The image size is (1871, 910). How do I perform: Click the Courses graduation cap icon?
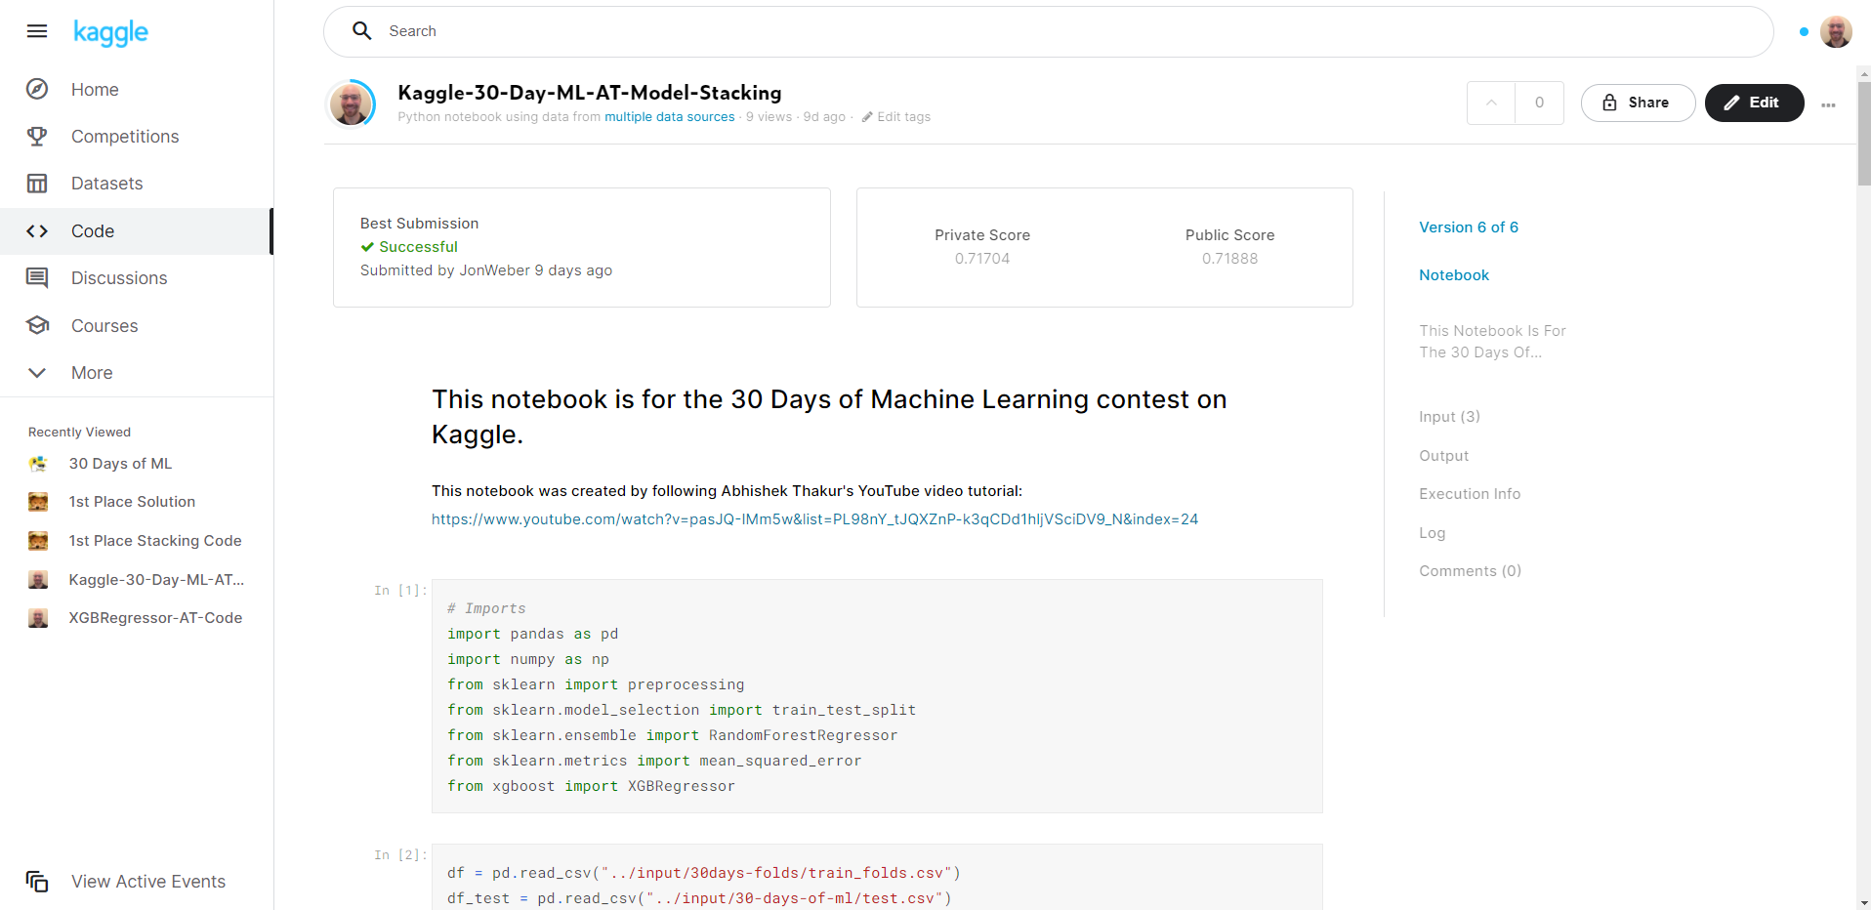pyautogui.click(x=37, y=325)
